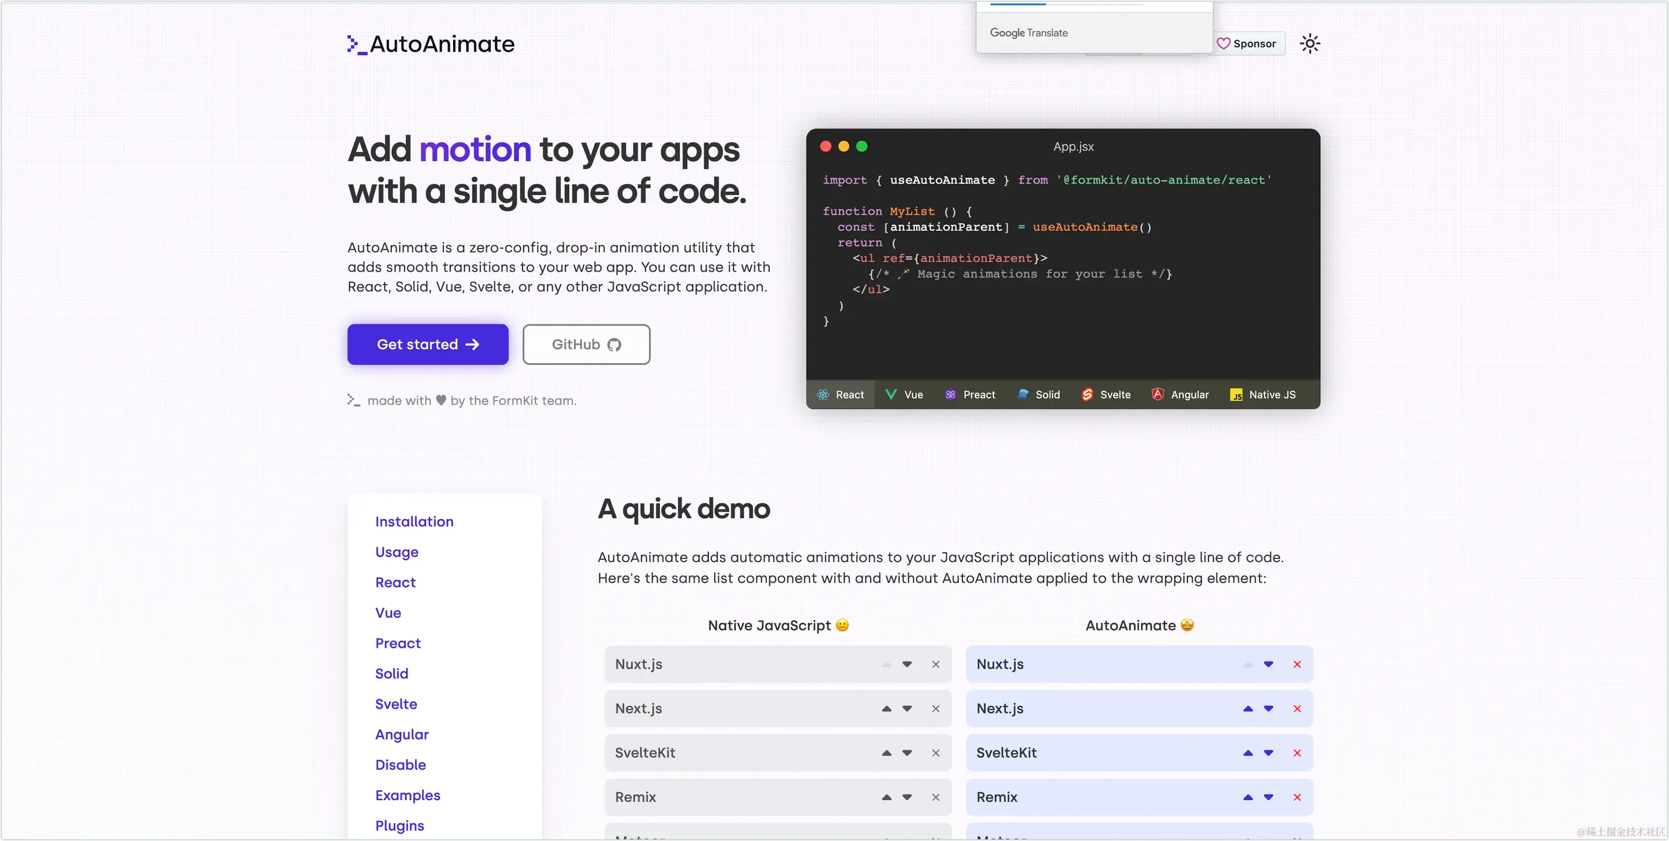Go to React in sidebar

pyautogui.click(x=395, y=583)
